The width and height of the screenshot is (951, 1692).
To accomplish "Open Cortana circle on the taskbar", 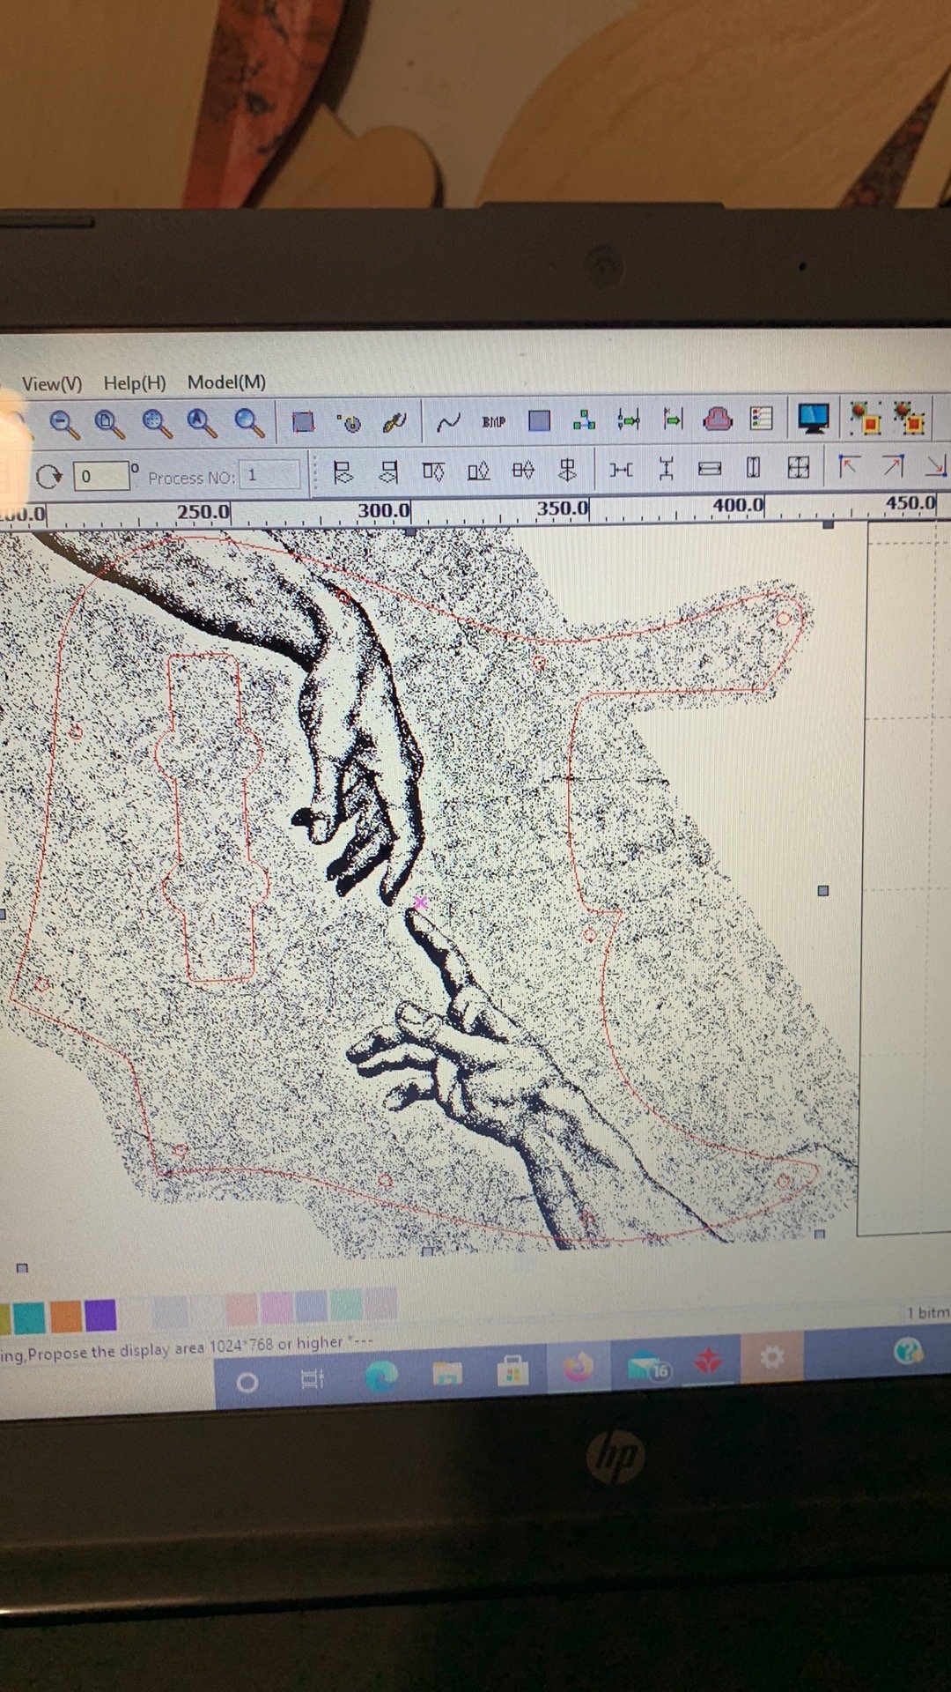I will click(247, 1382).
